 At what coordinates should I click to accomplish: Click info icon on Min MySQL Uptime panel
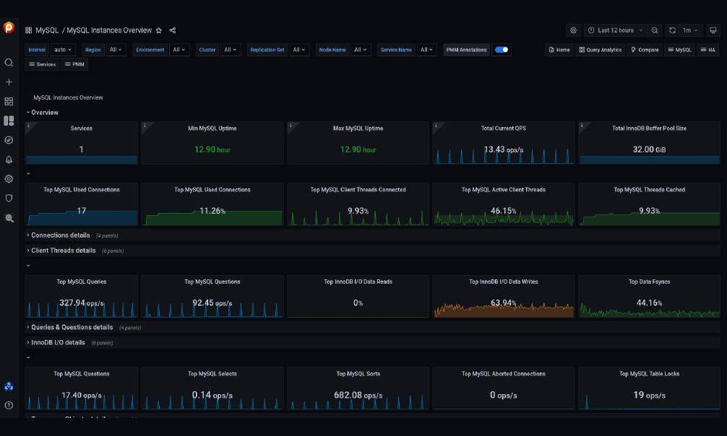pyautogui.click(x=145, y=126)
